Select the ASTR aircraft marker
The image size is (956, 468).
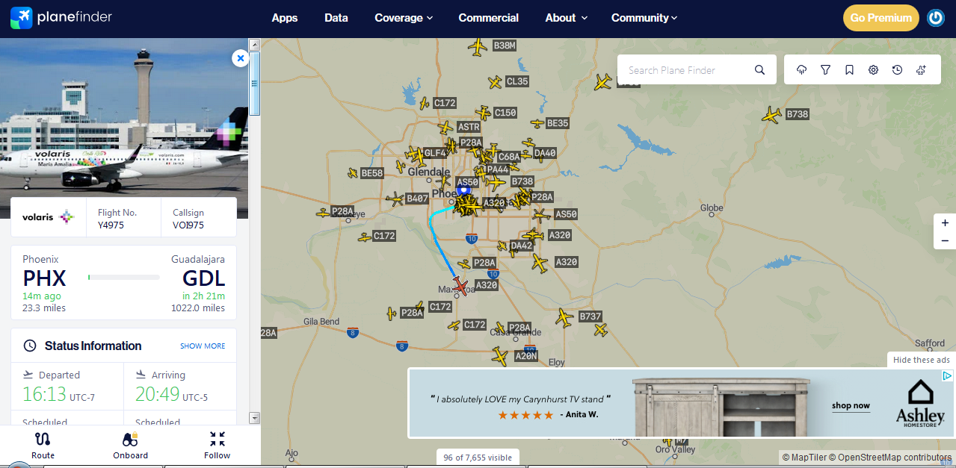[446, 128]
